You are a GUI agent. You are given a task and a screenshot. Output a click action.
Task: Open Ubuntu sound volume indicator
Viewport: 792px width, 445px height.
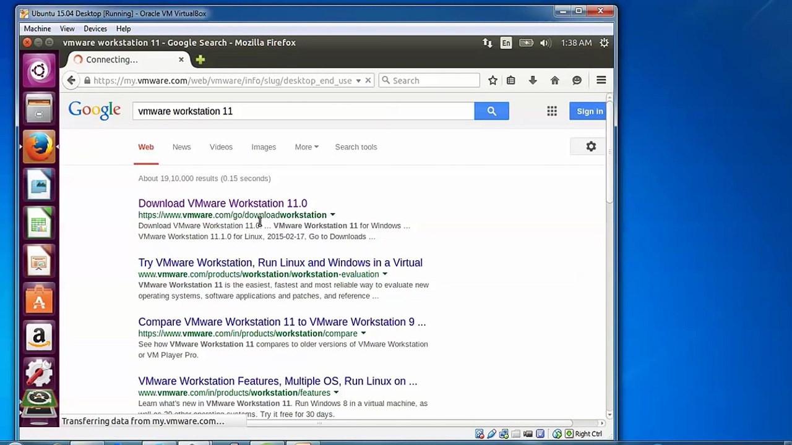(545, 43)
